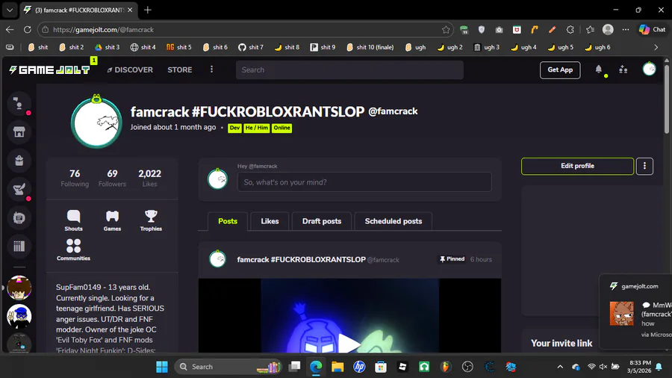This screenshot has height=378, width=672.
Task: Open a new browser tab
Action: [x=147, y=10]
